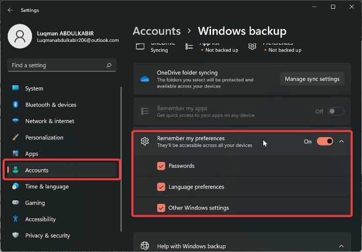The height and width of the screenshot is (252, 362).
Task: Click the Time & language globe icon
Action: (16, 186)
